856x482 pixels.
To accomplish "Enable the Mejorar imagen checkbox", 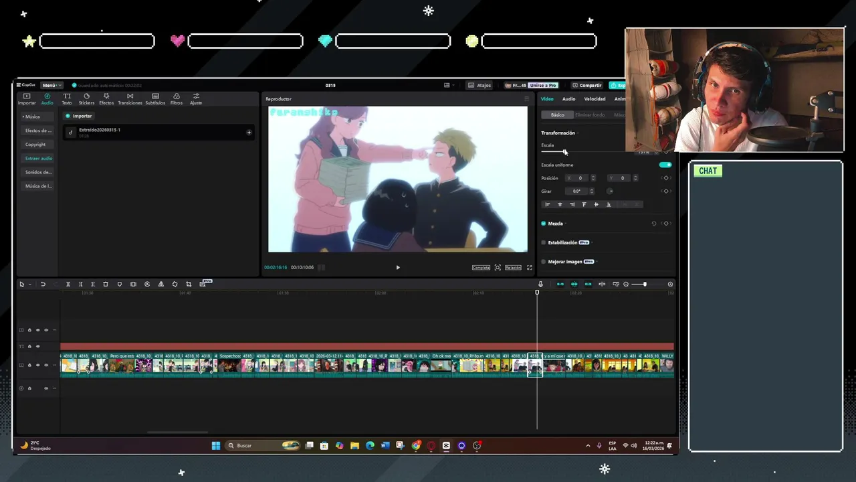I will (544, 262).
